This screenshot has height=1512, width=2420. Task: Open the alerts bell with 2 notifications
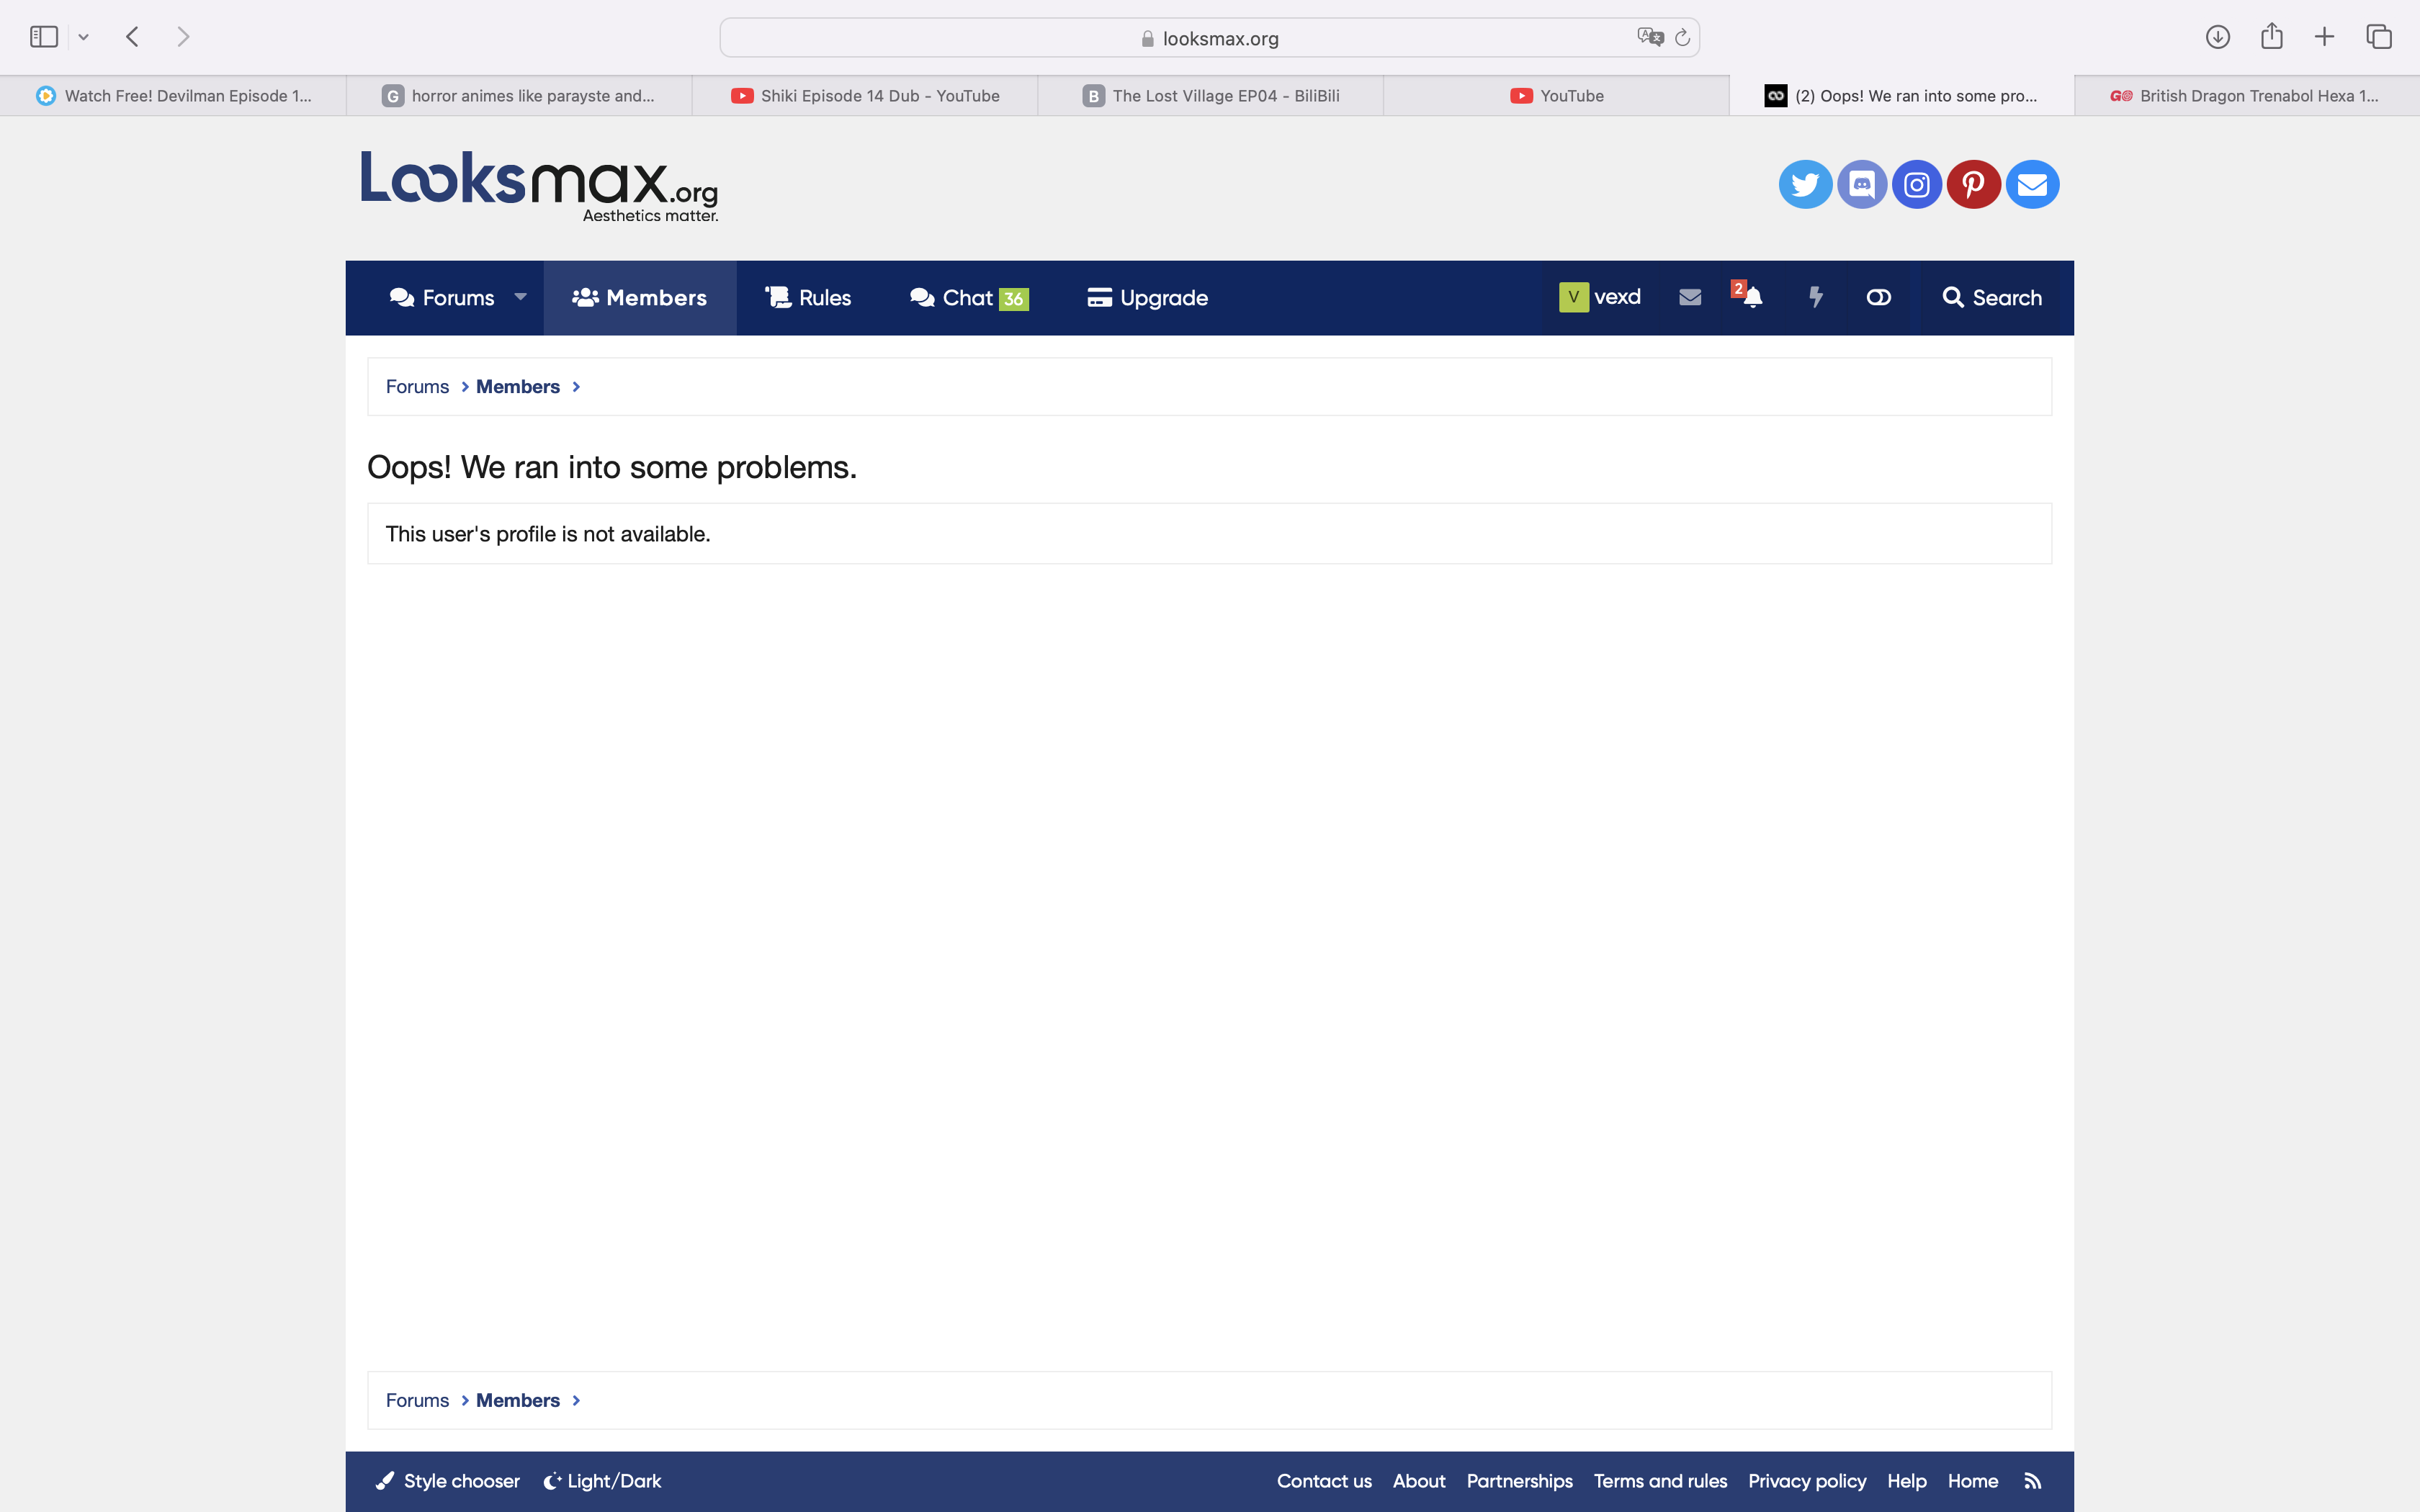click(1751, 298)
